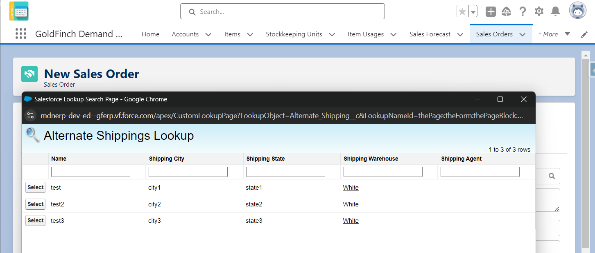Viewport: 595px width, 253px height.
Task: Click the New Sales Order heading
Action: tap(92, 74)
